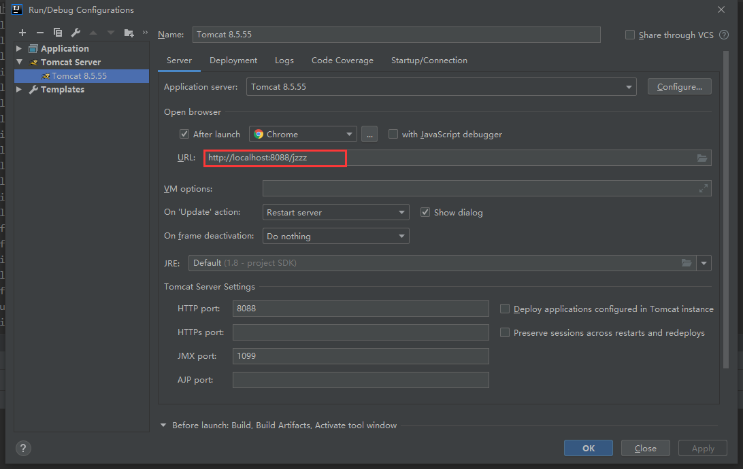The image size is (743, 469).
Task: Open On 'Update' action dropdown
Action: point(336,212)
